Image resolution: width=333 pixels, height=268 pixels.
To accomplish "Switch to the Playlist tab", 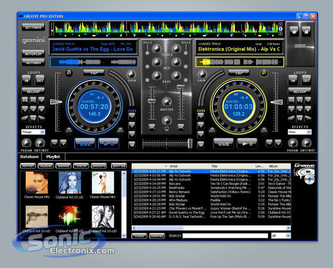I will click(x=53, y=157).
